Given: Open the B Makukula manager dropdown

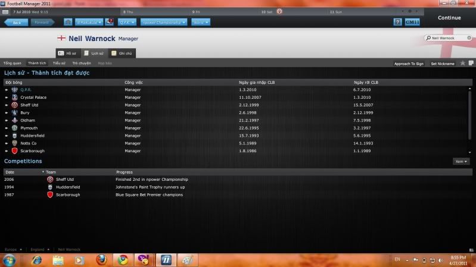Looking at the screenshot, I should (89, 22).
